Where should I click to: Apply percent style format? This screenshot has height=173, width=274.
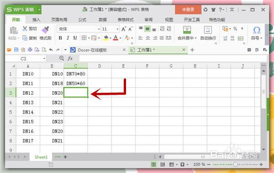235,29
